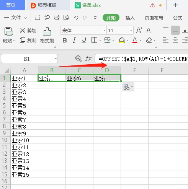Select cell A8 with 亚索8
The image size is (188, 189).
coord(24,126)
